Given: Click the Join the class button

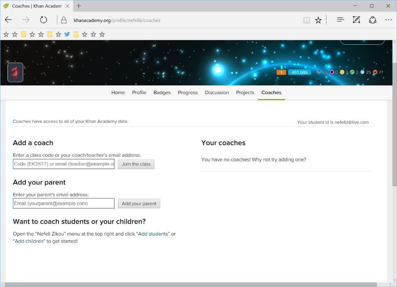Looking at the screenshot, I should (136, 164).
